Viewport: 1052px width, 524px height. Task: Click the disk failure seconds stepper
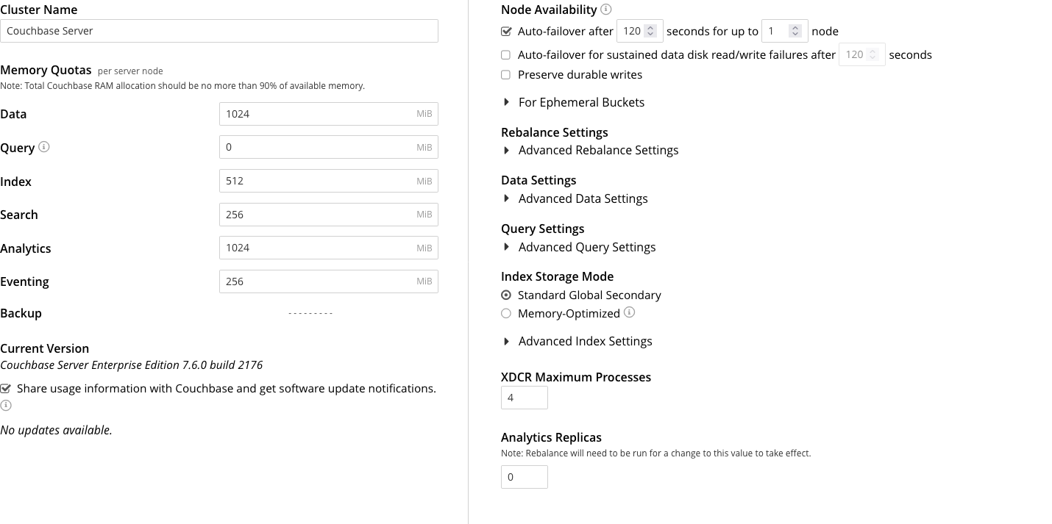872,54
